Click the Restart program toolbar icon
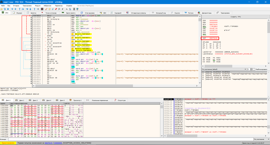The height and width of the screenshot is (145, 270). 5,9
